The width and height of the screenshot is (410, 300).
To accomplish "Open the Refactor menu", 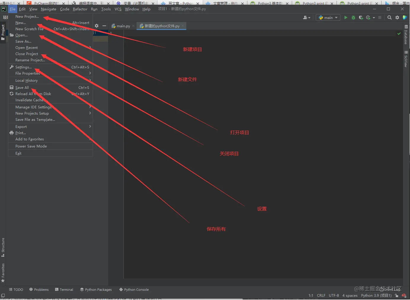I will (80, 9).
